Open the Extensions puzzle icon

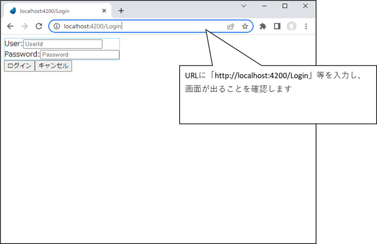(263, 26)
